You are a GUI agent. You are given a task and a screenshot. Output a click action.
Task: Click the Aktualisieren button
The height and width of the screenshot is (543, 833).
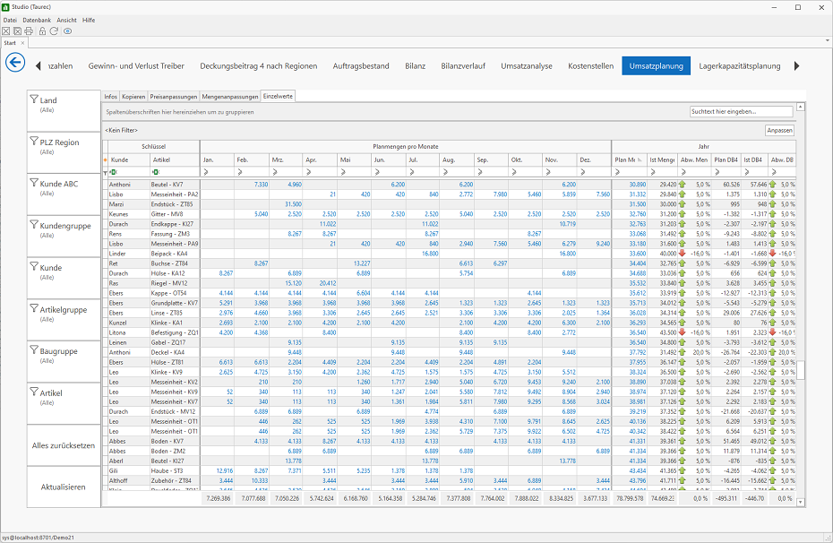click(x=64, y=487)
